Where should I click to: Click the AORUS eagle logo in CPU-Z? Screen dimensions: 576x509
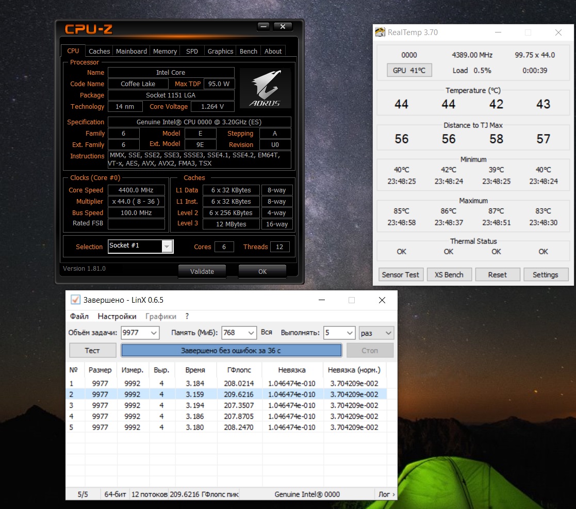pyautogui.click(x=265, y=88)
